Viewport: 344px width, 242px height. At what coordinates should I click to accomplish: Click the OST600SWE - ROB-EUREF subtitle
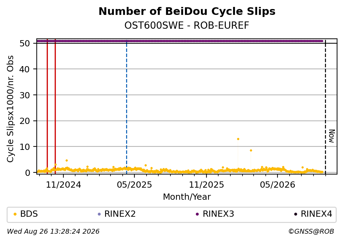click(x=187, y=25)
